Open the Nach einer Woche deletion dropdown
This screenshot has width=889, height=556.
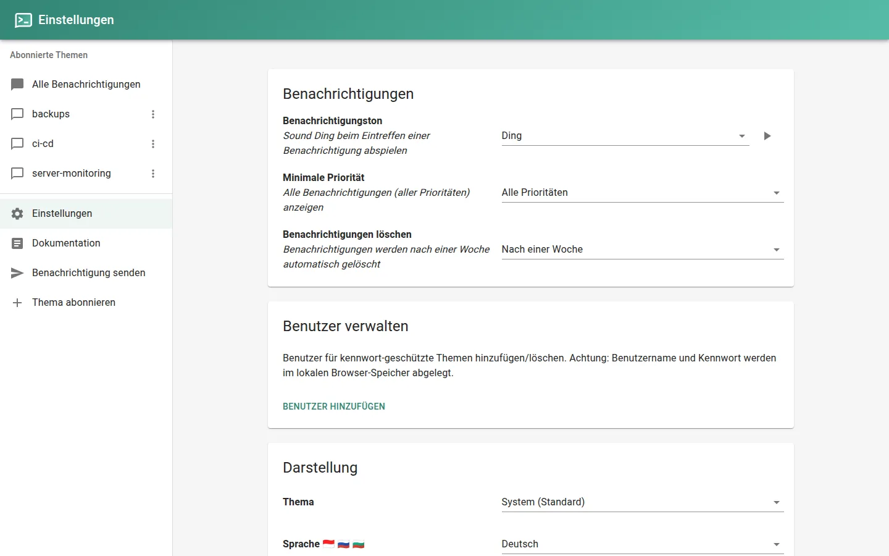pyautogui.click(x=643, y=250)
